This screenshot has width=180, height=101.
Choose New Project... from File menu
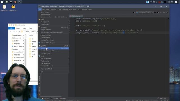coord(54,12)
